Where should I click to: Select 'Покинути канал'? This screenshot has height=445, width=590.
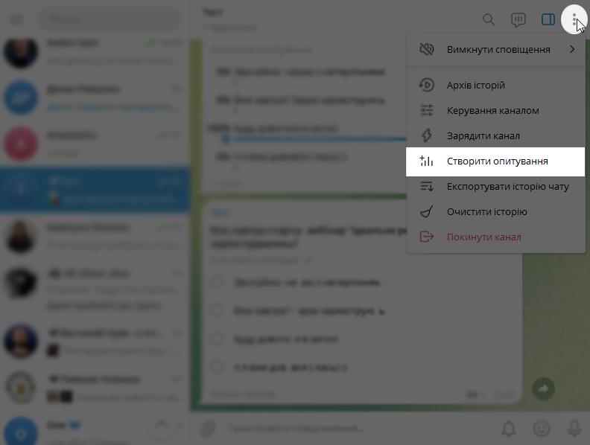tap(495, 237)
